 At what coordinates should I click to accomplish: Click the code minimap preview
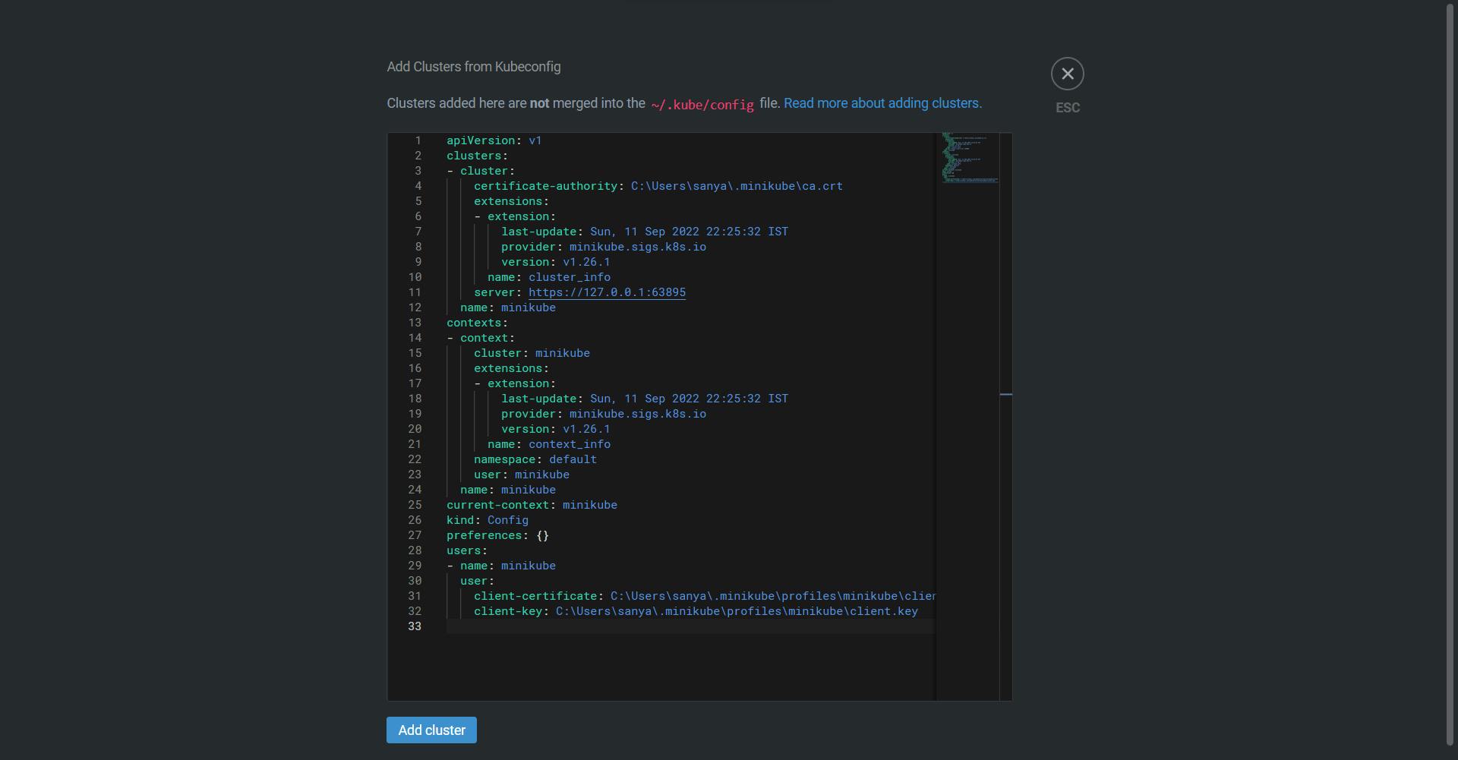point(969,158)
